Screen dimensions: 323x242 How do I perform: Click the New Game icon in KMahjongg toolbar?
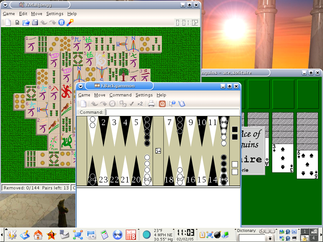pyautogui.click(x=8, y=22)
